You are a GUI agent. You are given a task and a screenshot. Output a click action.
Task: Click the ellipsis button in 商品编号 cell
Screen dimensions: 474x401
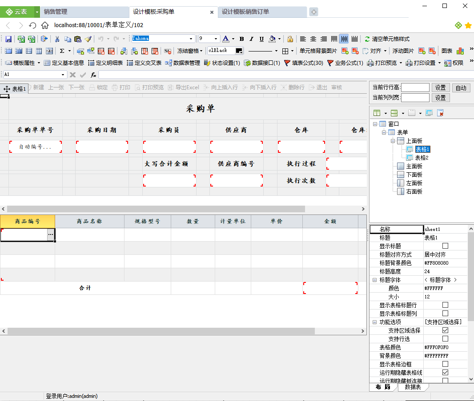(51, 234)
